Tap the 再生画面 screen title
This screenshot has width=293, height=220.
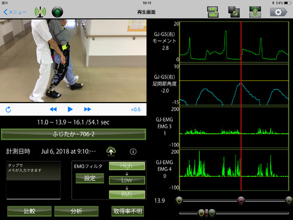click(146, 12)
